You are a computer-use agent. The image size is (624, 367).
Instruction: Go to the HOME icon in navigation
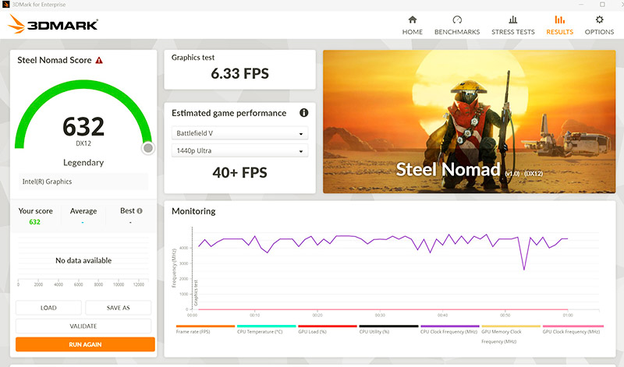coord(412,20)
